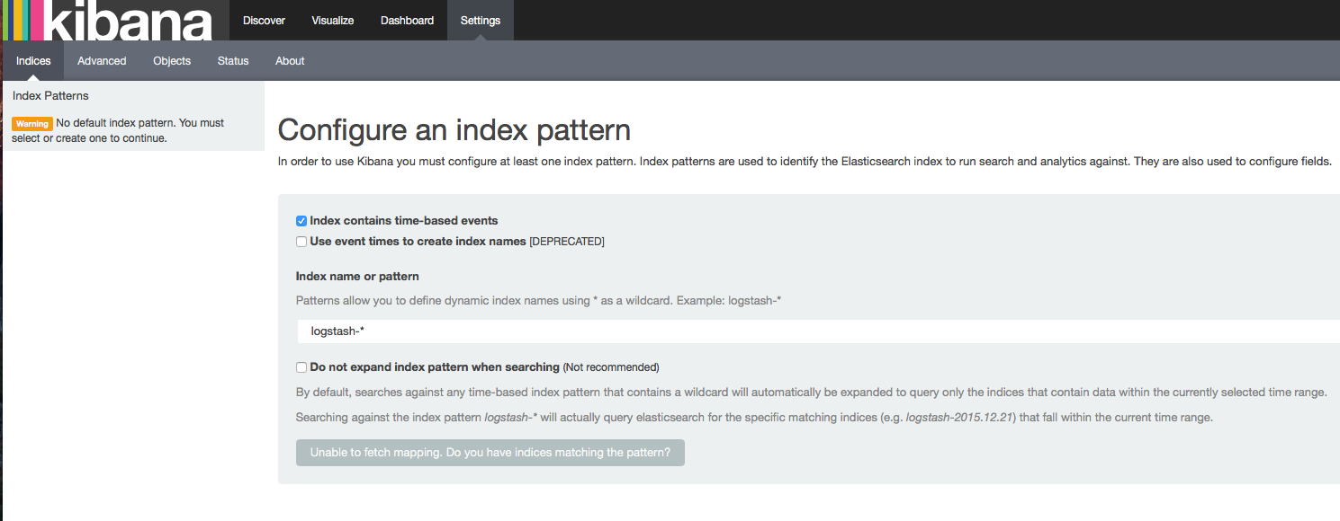Click the orange Warning badge
This screenshot has height=521, width=1340.
31,123
